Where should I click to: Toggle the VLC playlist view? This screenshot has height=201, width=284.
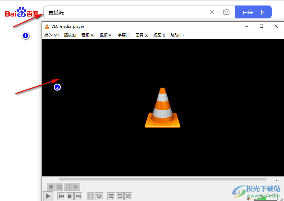point(111,196)
